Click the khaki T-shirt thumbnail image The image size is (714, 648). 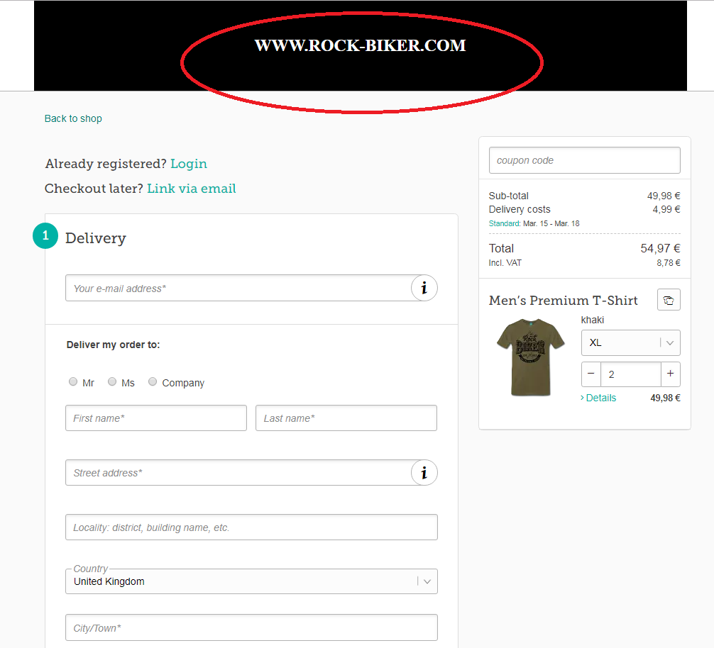530,357
